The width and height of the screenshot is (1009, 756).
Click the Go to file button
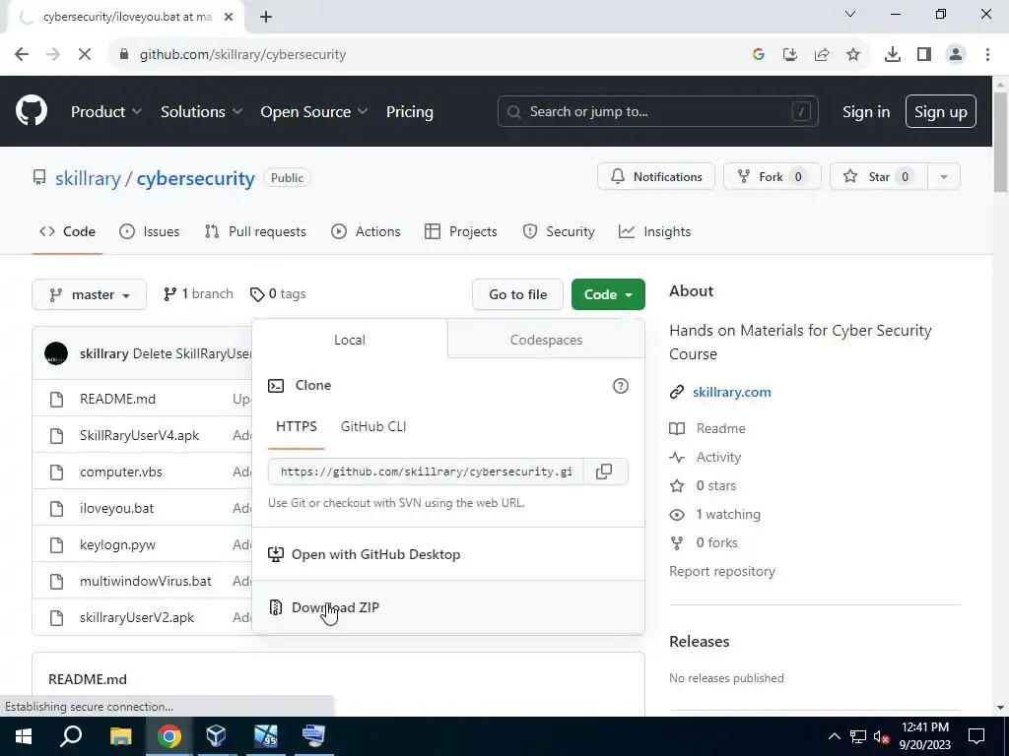click(x=517, y=294)
